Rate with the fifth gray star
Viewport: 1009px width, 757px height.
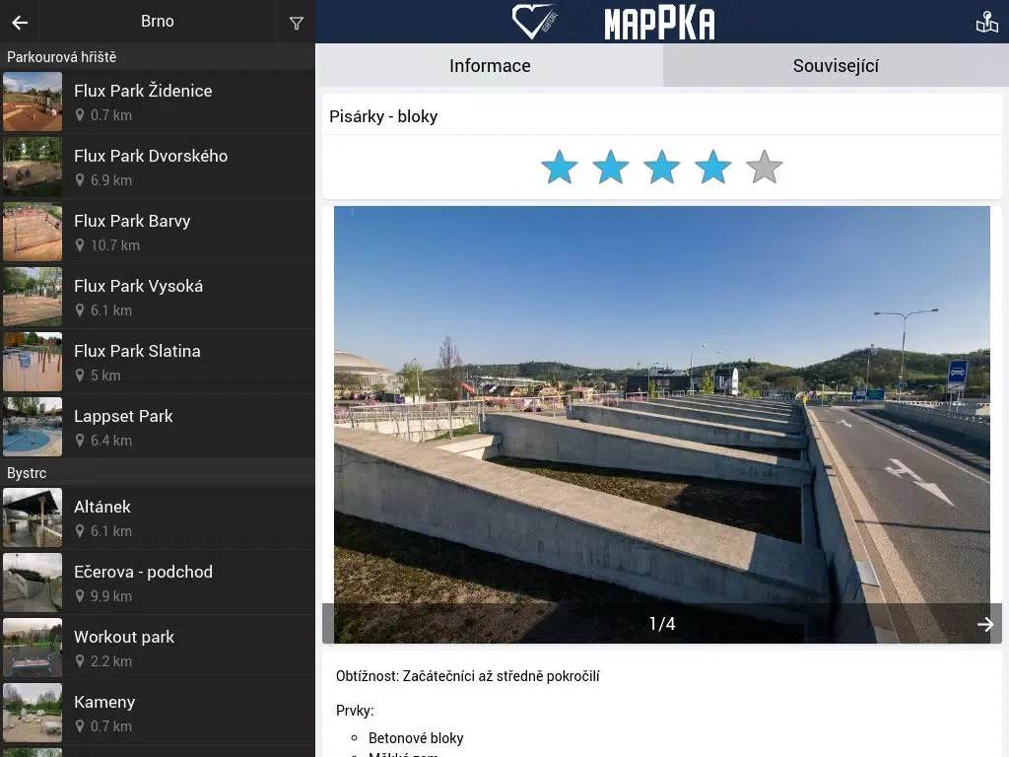[x=765, y=168]
